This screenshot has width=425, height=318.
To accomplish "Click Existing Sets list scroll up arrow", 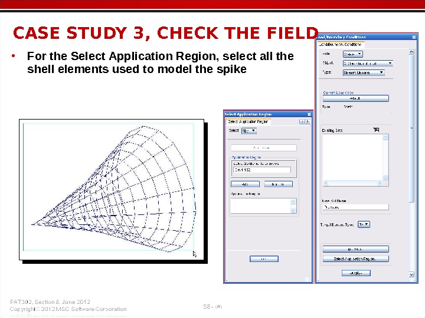I will click(x=385, y=137).
